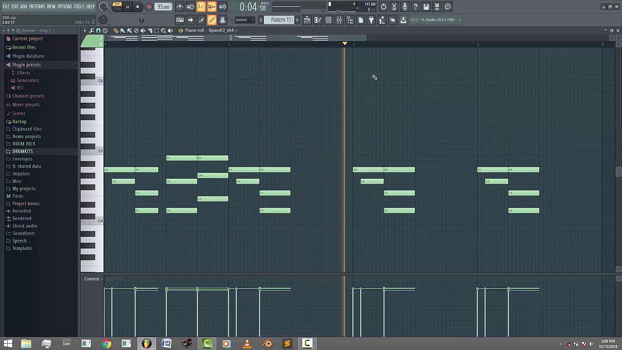Viewport: 622px width, 350px height.
Task: Open FL Studio from the Windows taskbar
Action: point(146,344)
